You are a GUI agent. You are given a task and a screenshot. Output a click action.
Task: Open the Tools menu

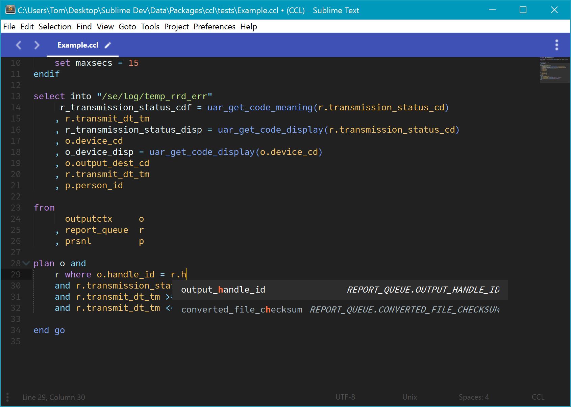click(150, 27)
